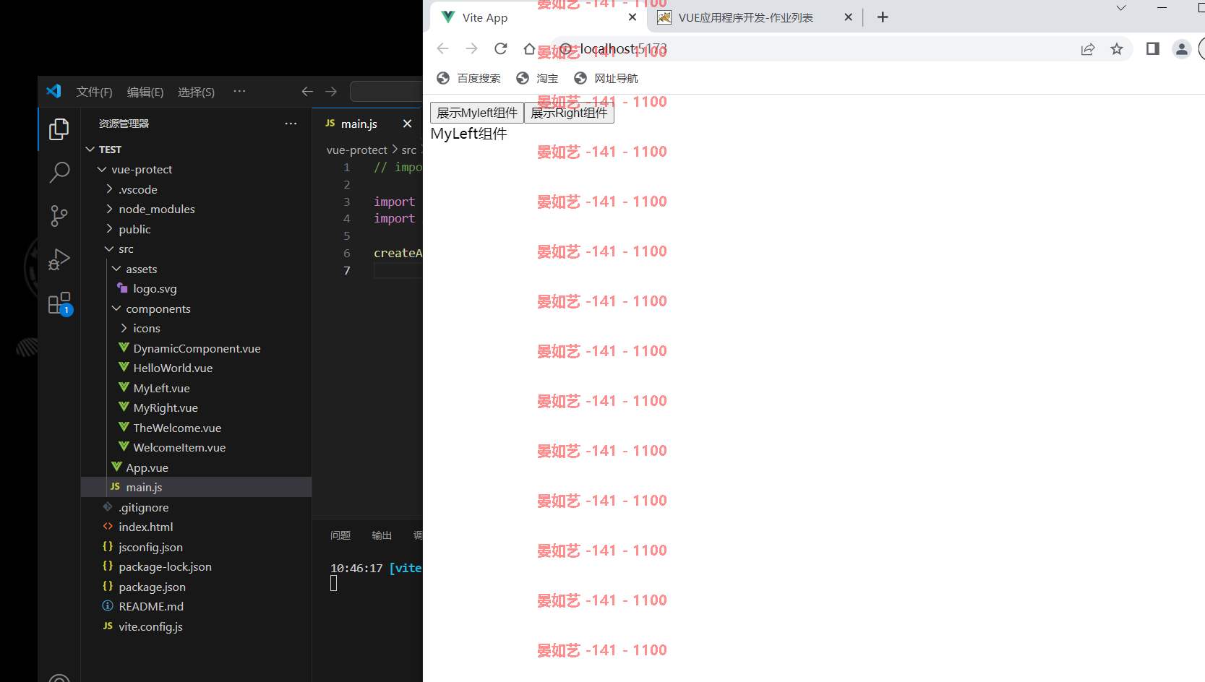Switch to 问题 panel tab
The height and width of the screenshot is (682, 1205).
tap(340, 535)
